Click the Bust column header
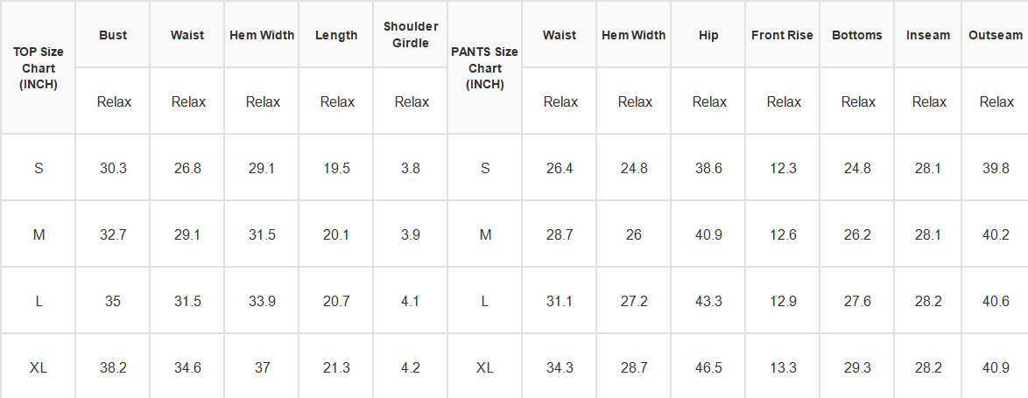The width and height of the screenshot is (1028, 398). click(x=113, y=35)
